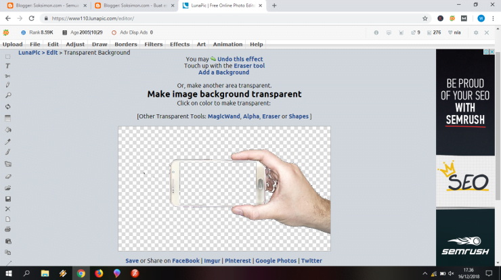Screen dimensions: 501x280
Task: Click the Edit breadcrumb link
Action: click(x=52, y=53)
